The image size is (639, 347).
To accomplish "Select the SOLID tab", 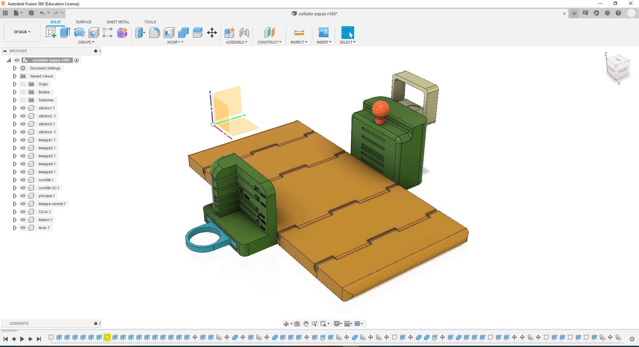I will [56, 22].
